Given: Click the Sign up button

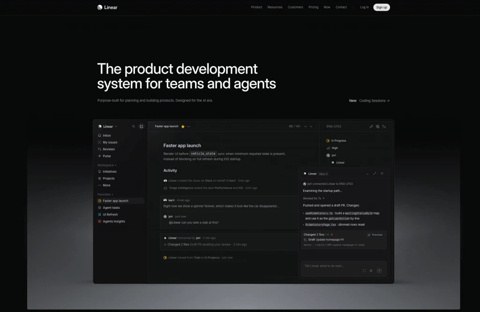Looking at the screenshot, I should [382, 8].
